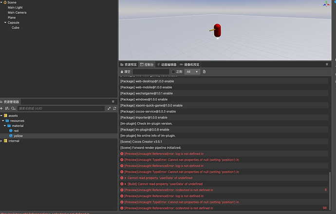Click '[Im-plugin] Check im-plugin version.' line

click(x=147, y=123)
